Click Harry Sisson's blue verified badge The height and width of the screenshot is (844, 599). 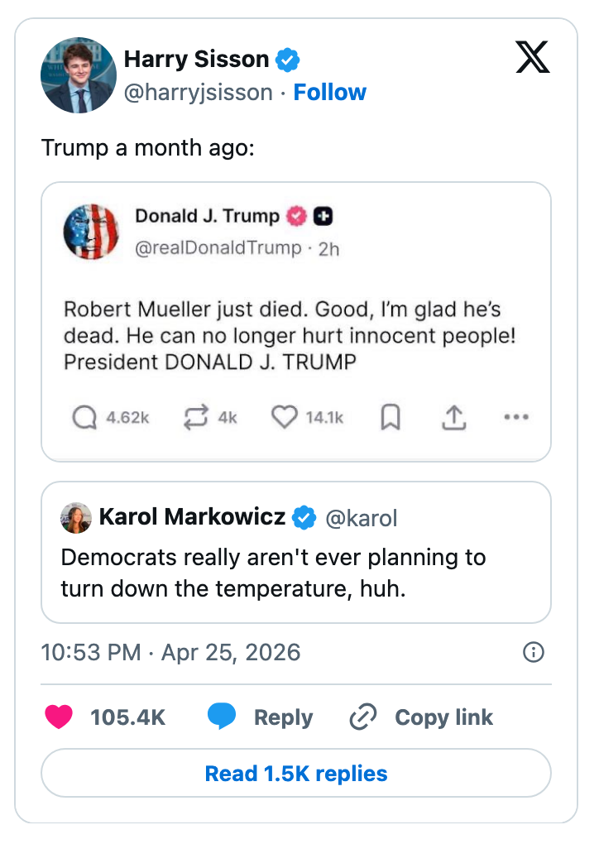287,60
